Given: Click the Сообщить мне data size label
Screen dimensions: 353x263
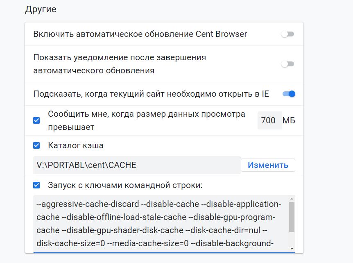Looking at the screenshot, I should point(146,120).
